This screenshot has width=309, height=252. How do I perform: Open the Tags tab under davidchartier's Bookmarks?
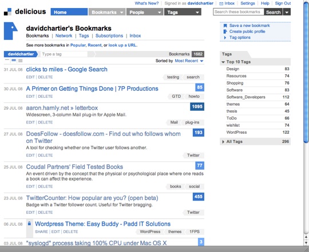coord(84,36)
